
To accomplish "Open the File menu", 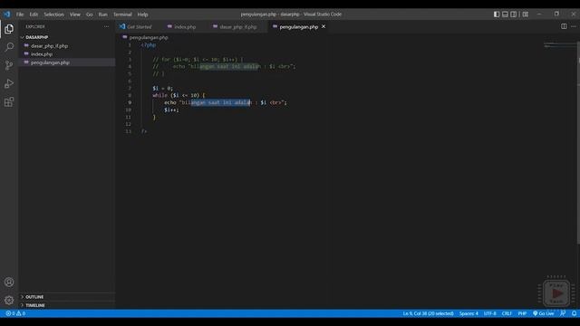I will (x=20, y=14).
